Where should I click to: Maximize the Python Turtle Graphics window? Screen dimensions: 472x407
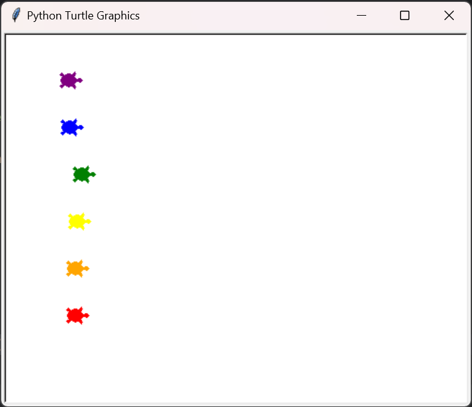[405, 16]
